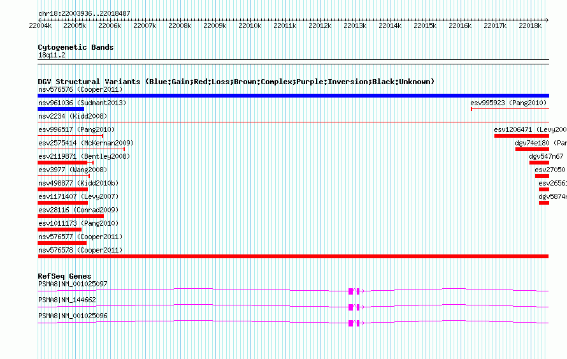The image size is (567, 359).
Task: Select the red bar under dgv74e180
Action: [x=533, y=149]
